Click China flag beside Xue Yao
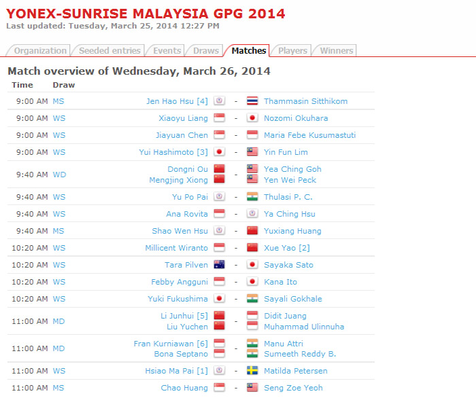Image resolution: width=476 pixels, height=398 pixels. click(x=252, y=247)
